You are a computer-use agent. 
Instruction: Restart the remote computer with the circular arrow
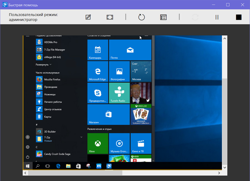point(141,17)
